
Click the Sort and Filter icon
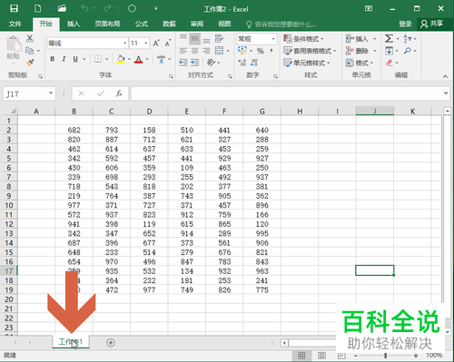coord(407,39)
